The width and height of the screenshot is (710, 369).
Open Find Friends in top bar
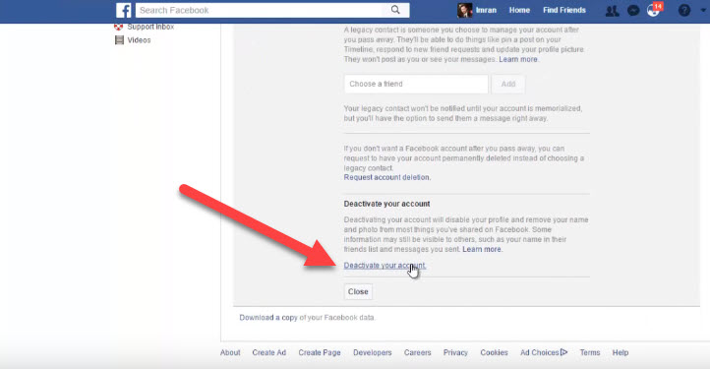coord(564,10)
